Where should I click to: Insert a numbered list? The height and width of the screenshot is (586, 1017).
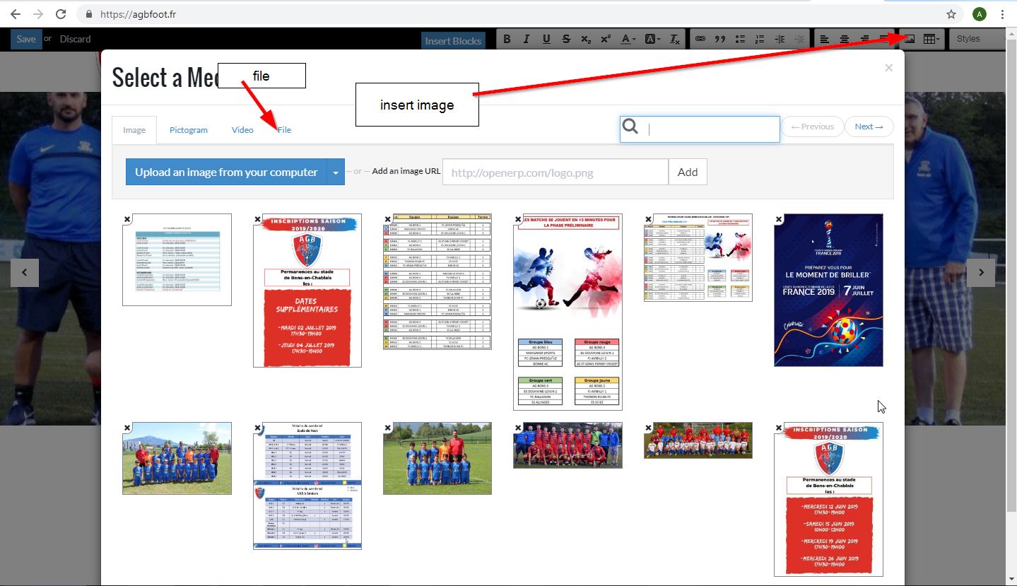[x=760, y=40]
